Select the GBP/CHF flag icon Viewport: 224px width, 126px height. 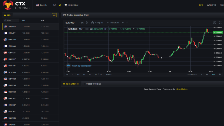point(5,53)
